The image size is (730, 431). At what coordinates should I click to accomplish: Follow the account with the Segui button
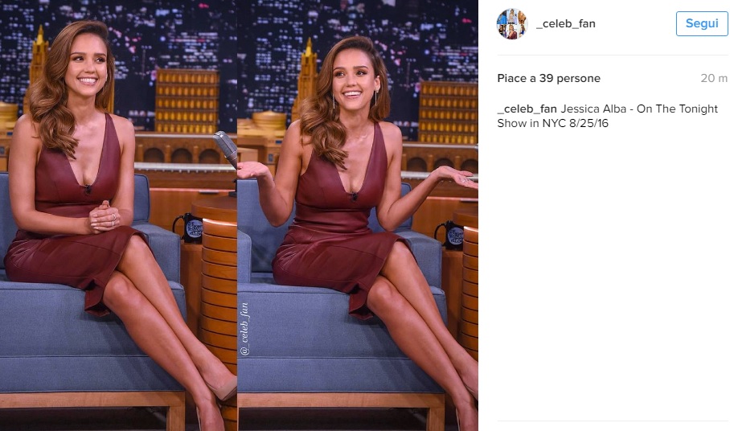pos(702,24)
